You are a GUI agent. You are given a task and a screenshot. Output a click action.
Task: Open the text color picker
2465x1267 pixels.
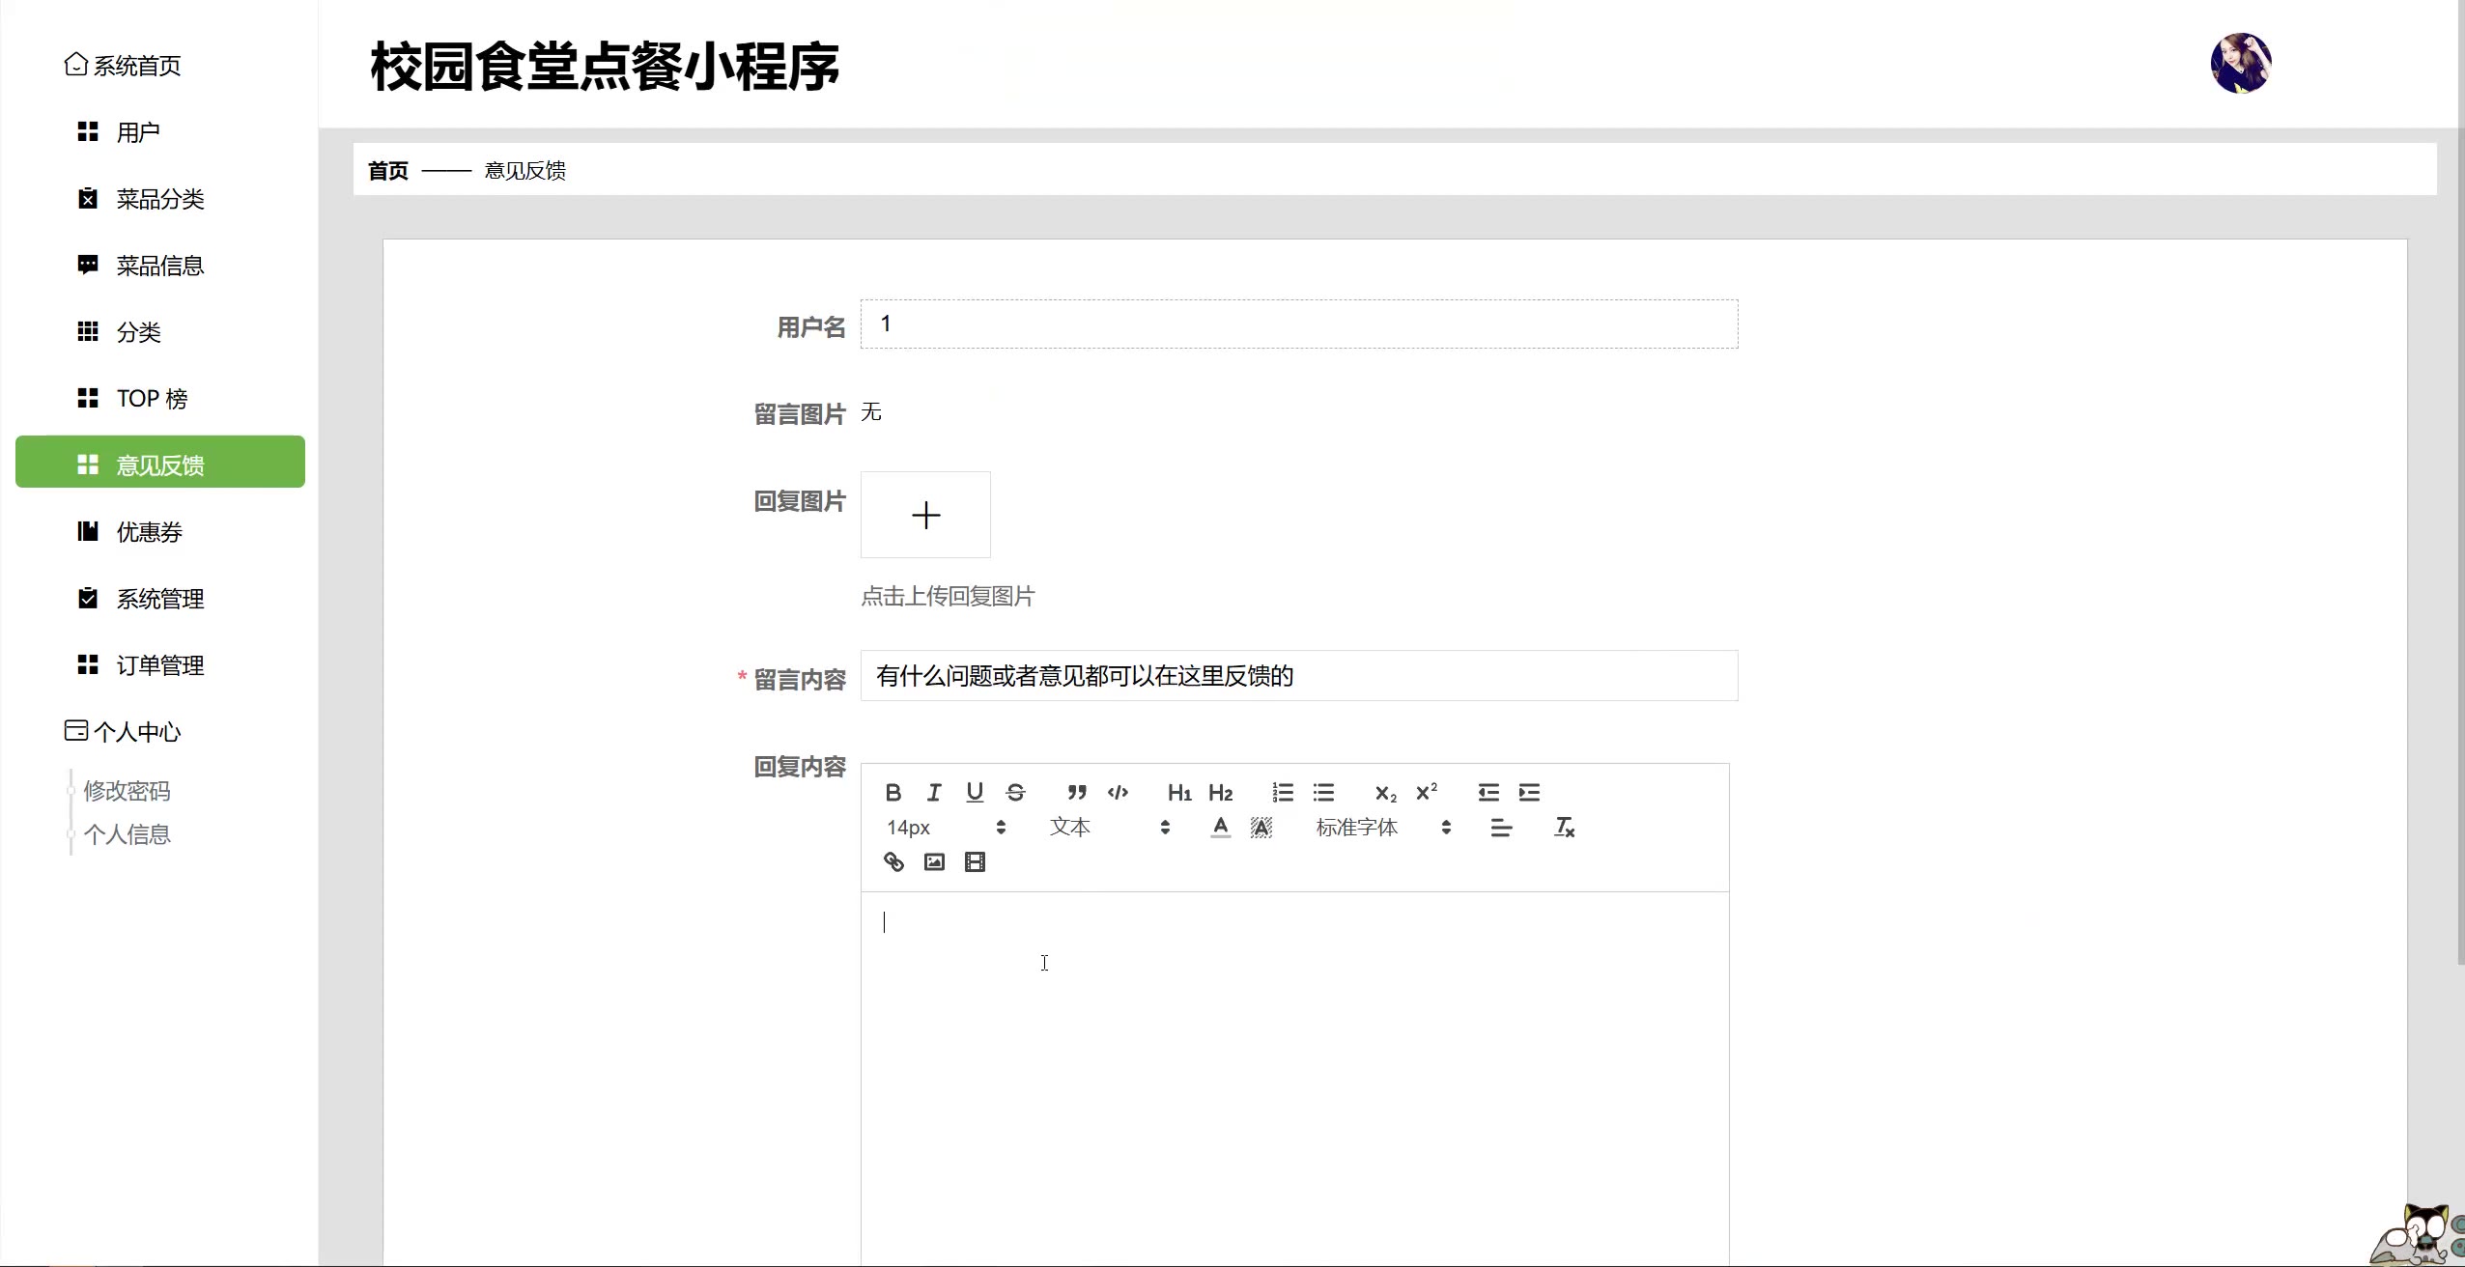click(x=1220, y=828)
